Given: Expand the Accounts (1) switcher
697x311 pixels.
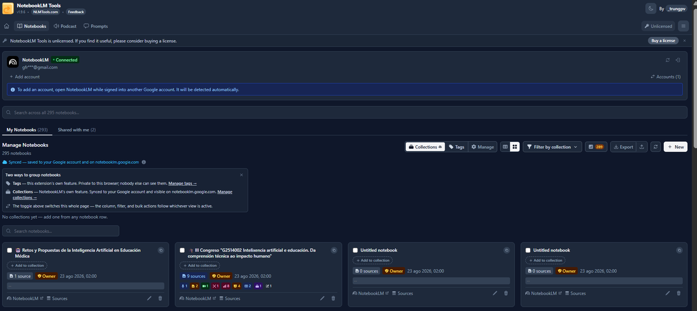Looking at the screenshot, I should coord(666,77).
